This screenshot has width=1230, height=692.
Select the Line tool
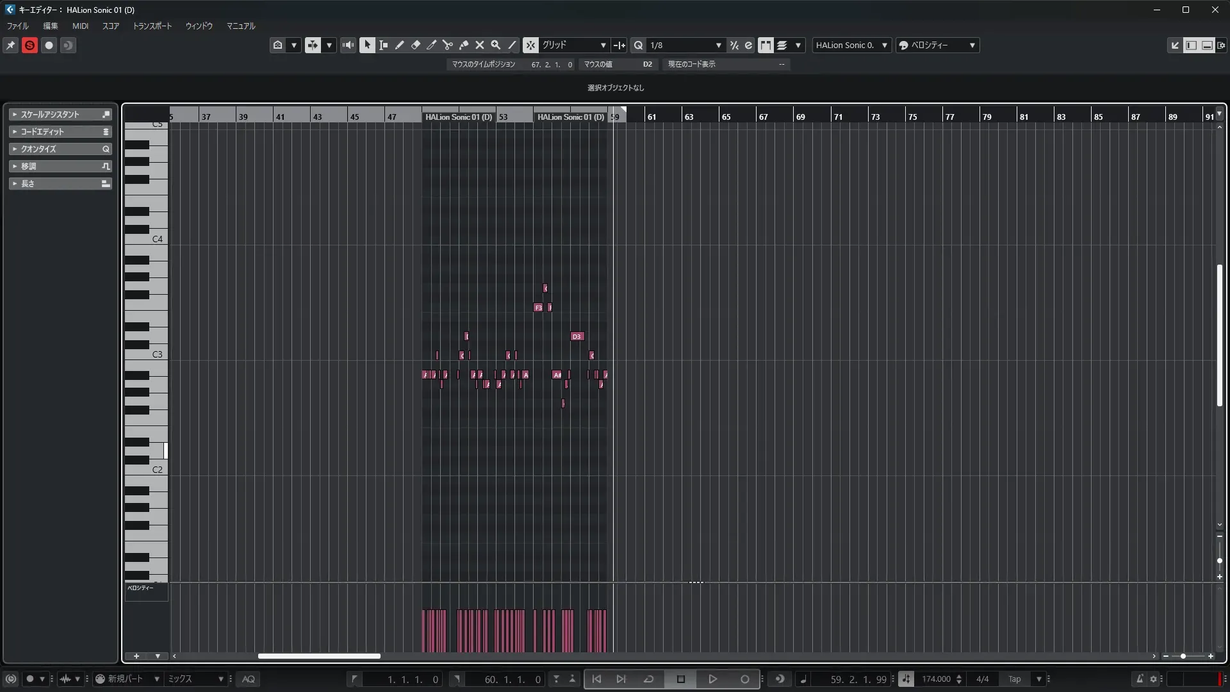pos(512,45)
